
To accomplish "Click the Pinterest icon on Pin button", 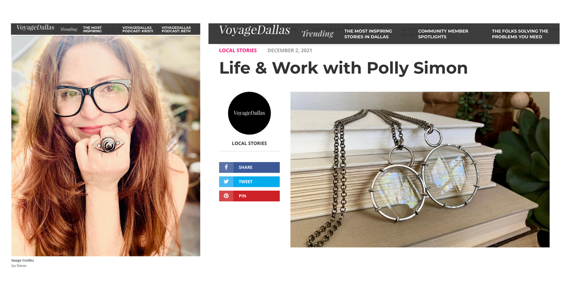I will (226, 196).
